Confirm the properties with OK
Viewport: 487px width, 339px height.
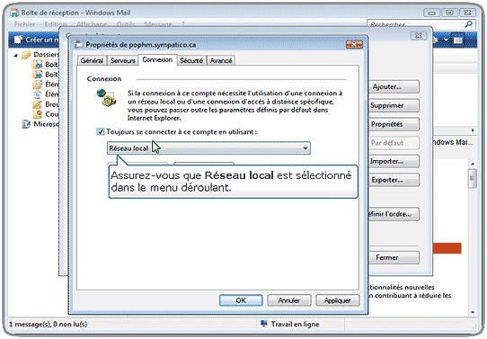241,300
